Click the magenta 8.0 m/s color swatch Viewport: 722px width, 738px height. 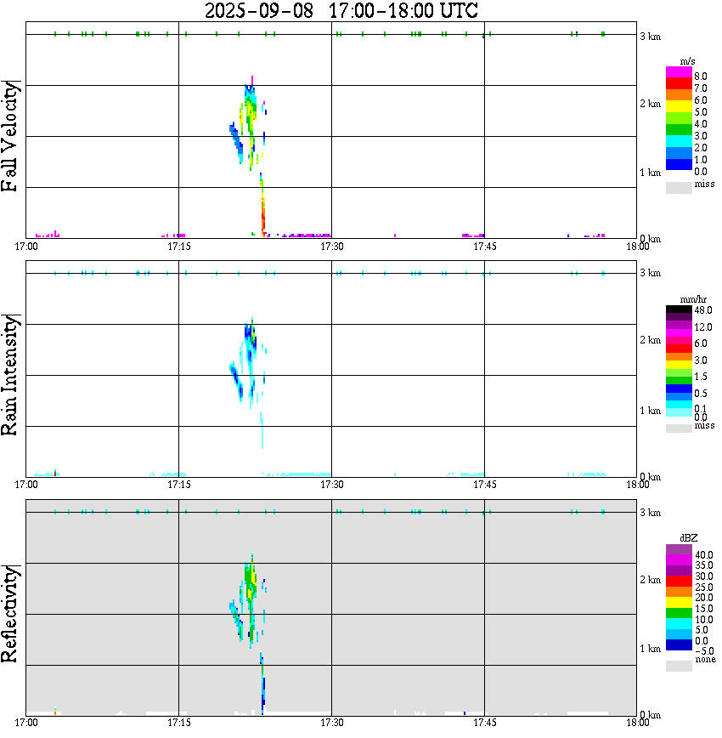(679, 72)
